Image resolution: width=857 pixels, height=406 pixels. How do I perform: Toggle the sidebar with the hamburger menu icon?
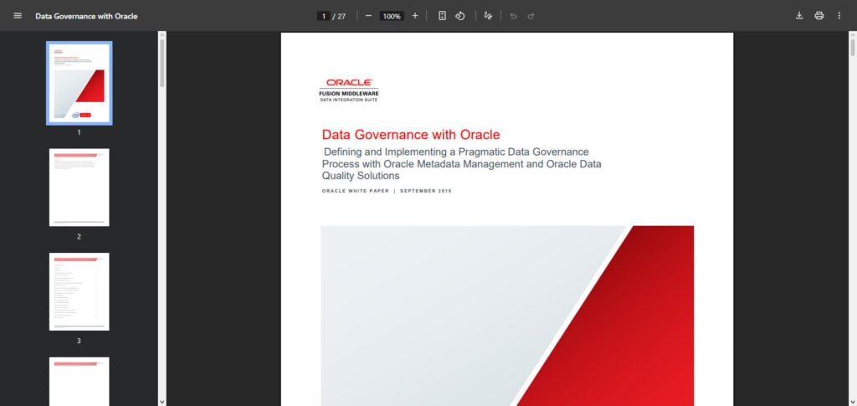(x=18, y=16)
